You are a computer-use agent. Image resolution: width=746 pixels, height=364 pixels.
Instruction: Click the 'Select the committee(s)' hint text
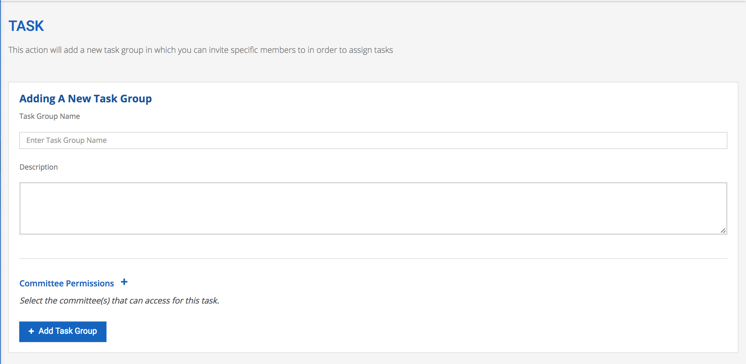[x=119, y=300]
